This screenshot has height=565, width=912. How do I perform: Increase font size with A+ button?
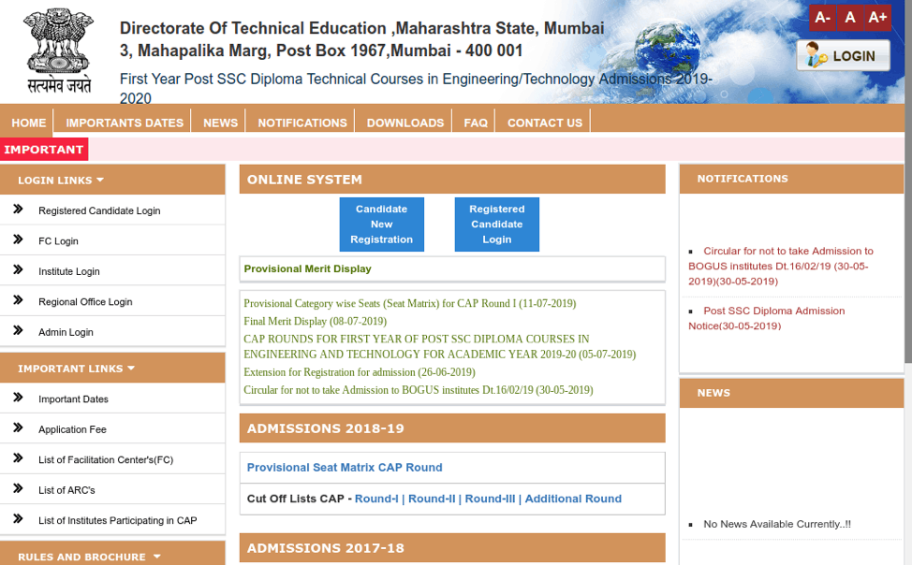click(877, 18)
